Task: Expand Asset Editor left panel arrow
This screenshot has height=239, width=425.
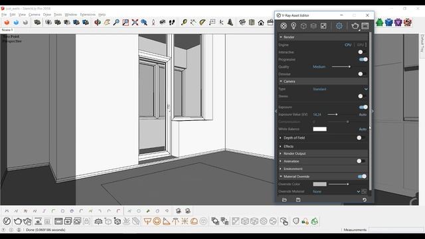Action: (x=276, y=111)
